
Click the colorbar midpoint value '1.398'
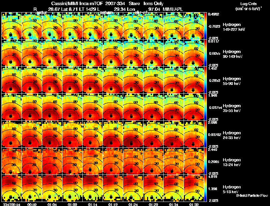[213, 189]
